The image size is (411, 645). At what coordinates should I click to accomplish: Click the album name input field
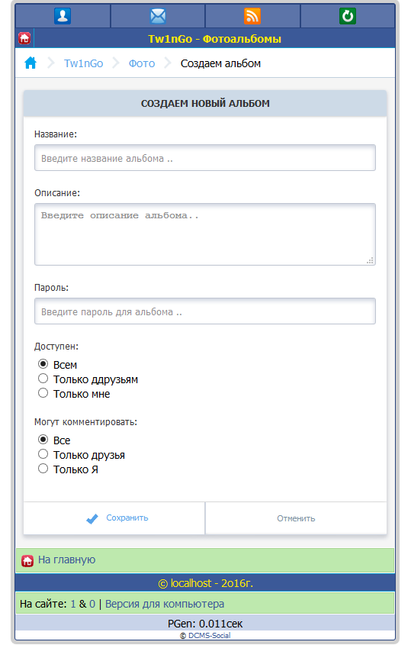(205, 157)
